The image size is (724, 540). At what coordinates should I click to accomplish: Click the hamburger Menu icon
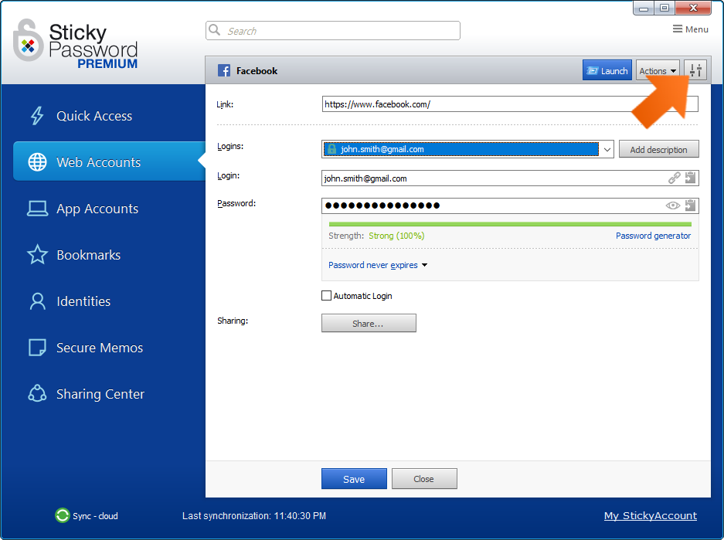pyautogui.click(x=678, y=29)
